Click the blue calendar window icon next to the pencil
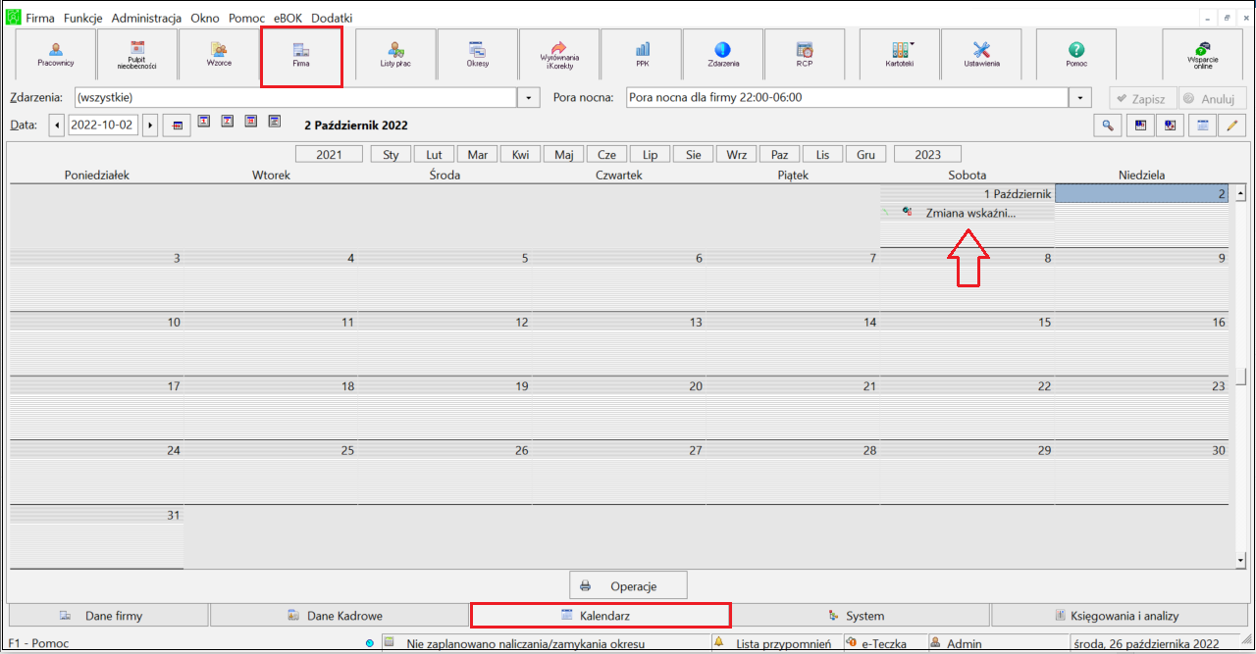 pos(1201,125)
